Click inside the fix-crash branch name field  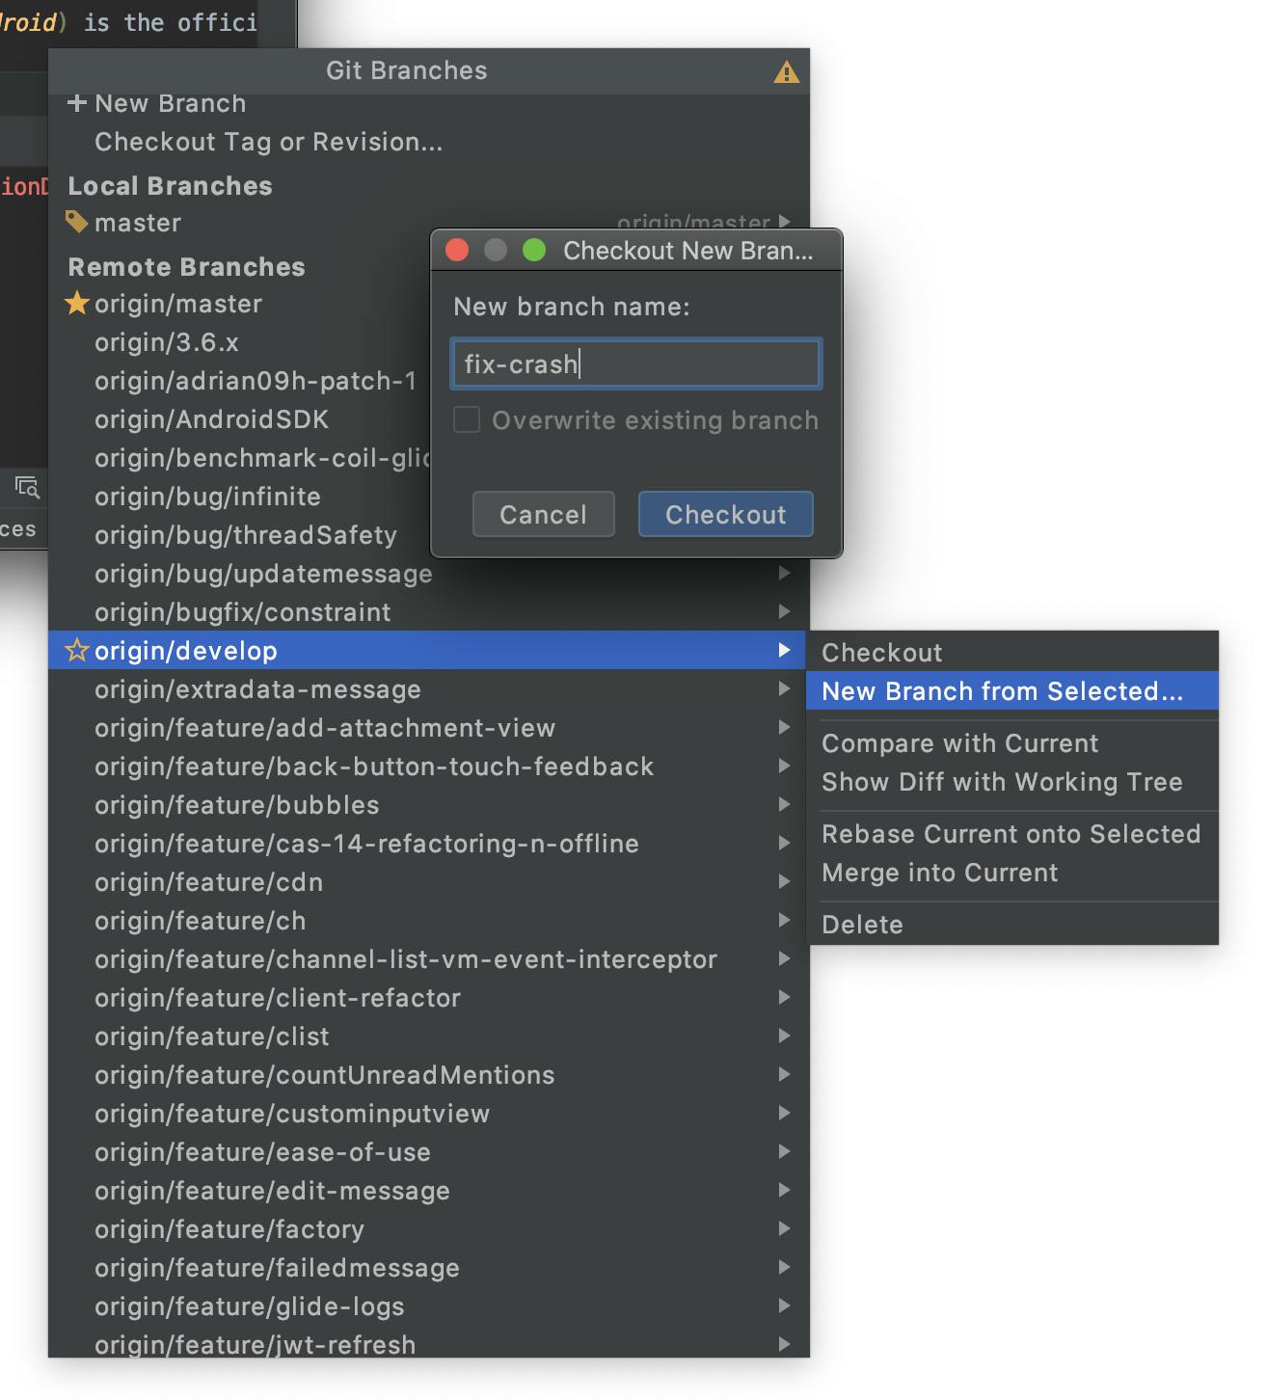634,363
